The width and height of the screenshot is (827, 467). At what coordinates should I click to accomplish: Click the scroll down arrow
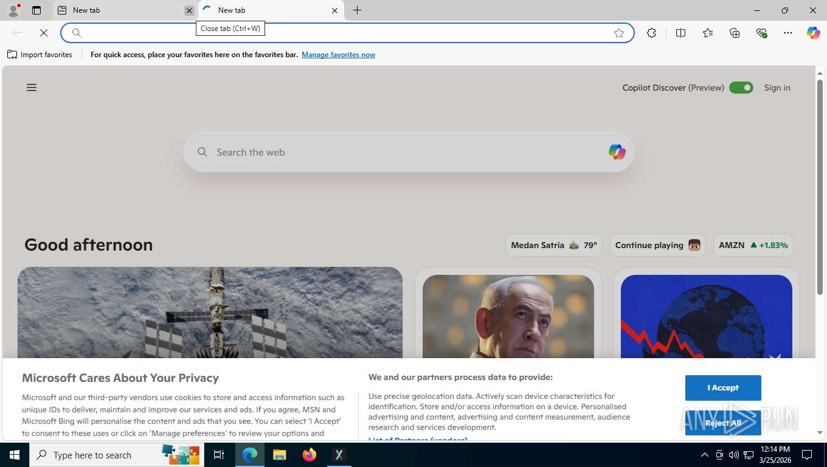pos(820,432)
